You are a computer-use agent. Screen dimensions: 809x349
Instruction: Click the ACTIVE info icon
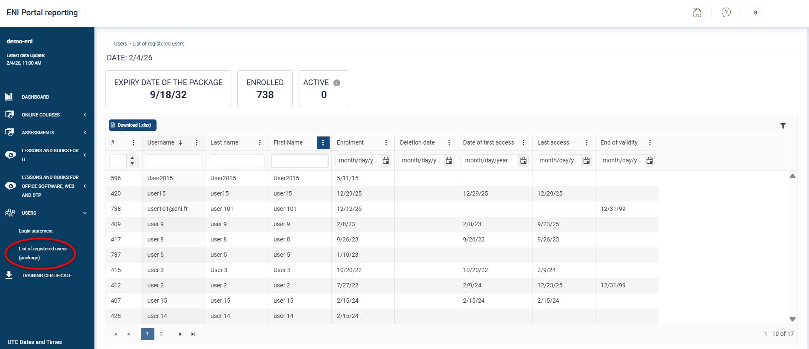click(x=337, y=83)
